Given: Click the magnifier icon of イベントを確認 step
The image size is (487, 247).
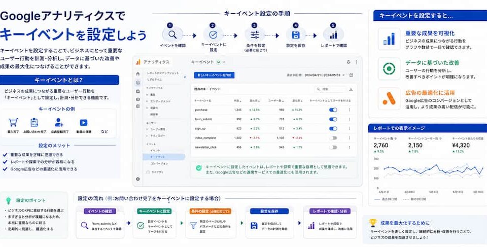Looking at the screenshot, I should pos(172,34).
